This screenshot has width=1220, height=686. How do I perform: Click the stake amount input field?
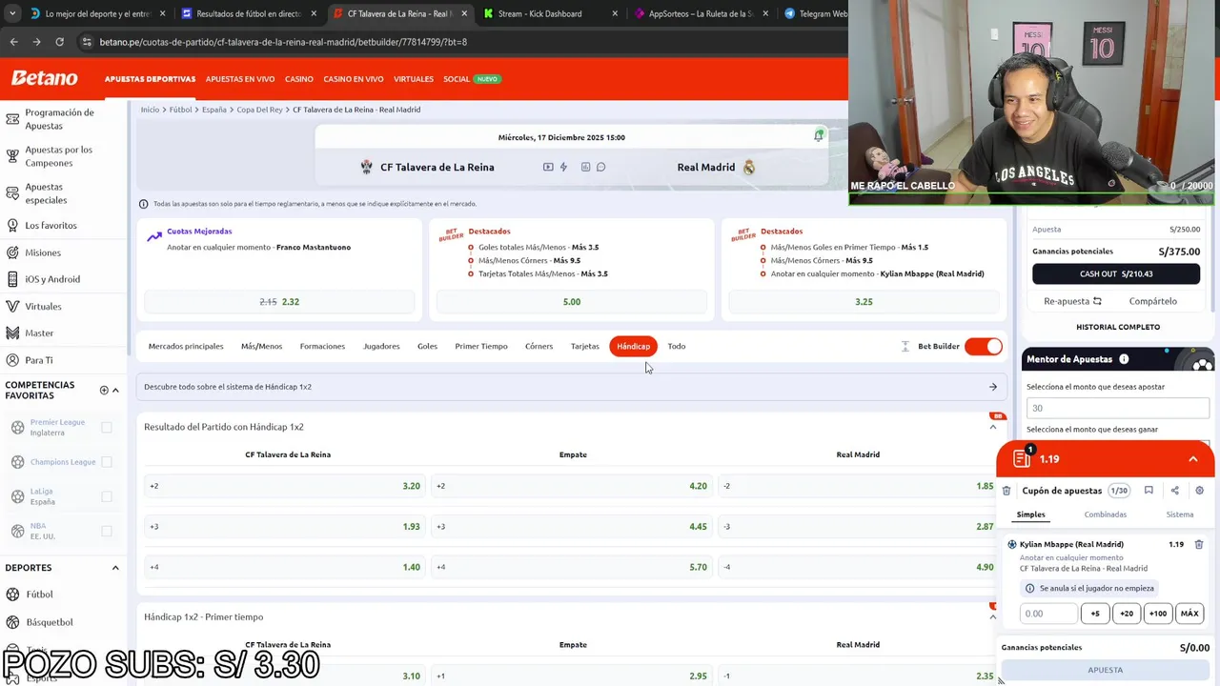pyautogui.click(x=1048, y=614)
